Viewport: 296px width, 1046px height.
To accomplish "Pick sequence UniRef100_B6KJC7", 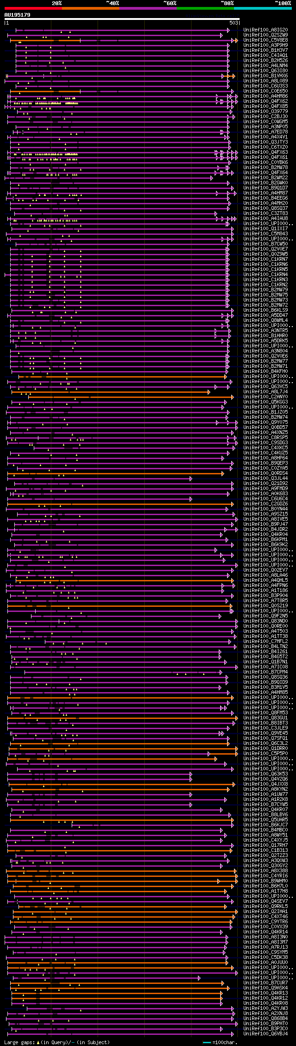I will pos(265,825).
